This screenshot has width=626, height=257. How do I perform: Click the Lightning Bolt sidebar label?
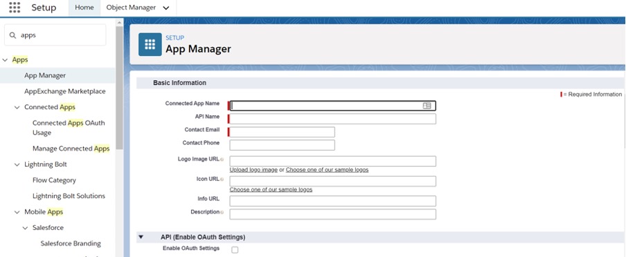[x=46, y=164]
